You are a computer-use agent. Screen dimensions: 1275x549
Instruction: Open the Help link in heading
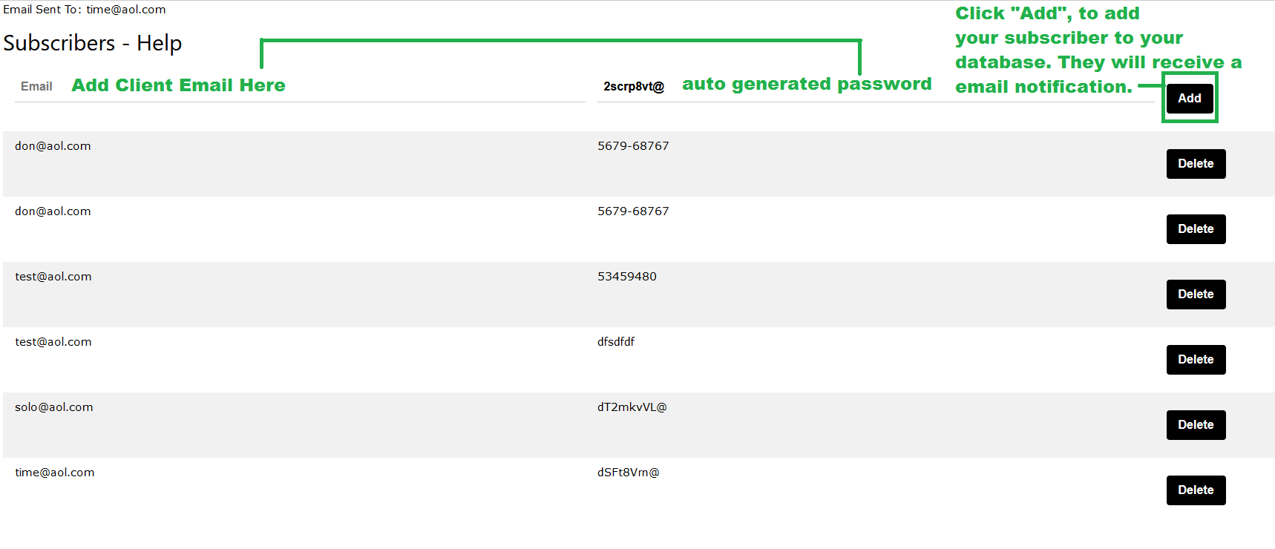pyautogui.click(x=159, y=43)
